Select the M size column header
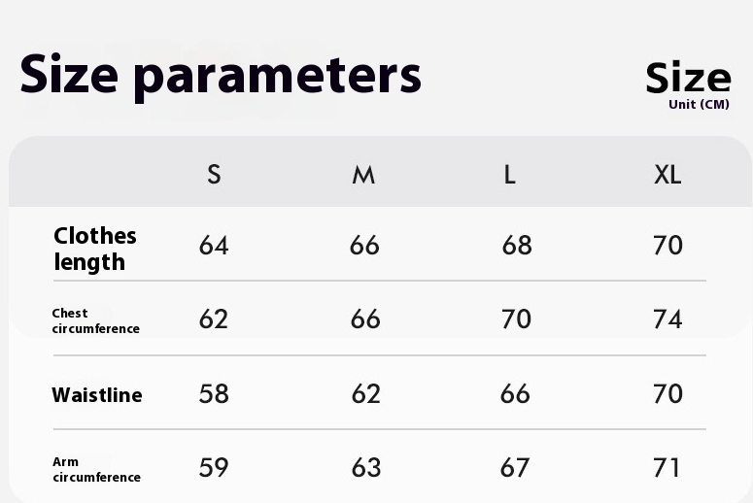This screenshot has height=503, width=753. point(363,175)
